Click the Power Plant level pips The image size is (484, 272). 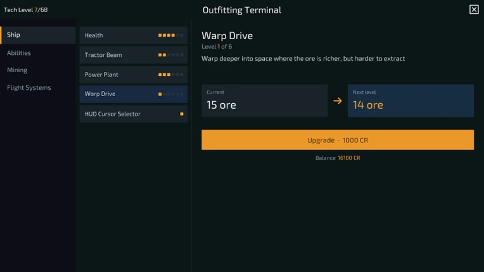pyautogui.click(x=170, y=75)
